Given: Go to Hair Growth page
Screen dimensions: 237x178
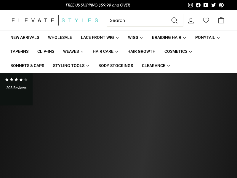Looking at the screenshot, I should click(x=142, y=51).
